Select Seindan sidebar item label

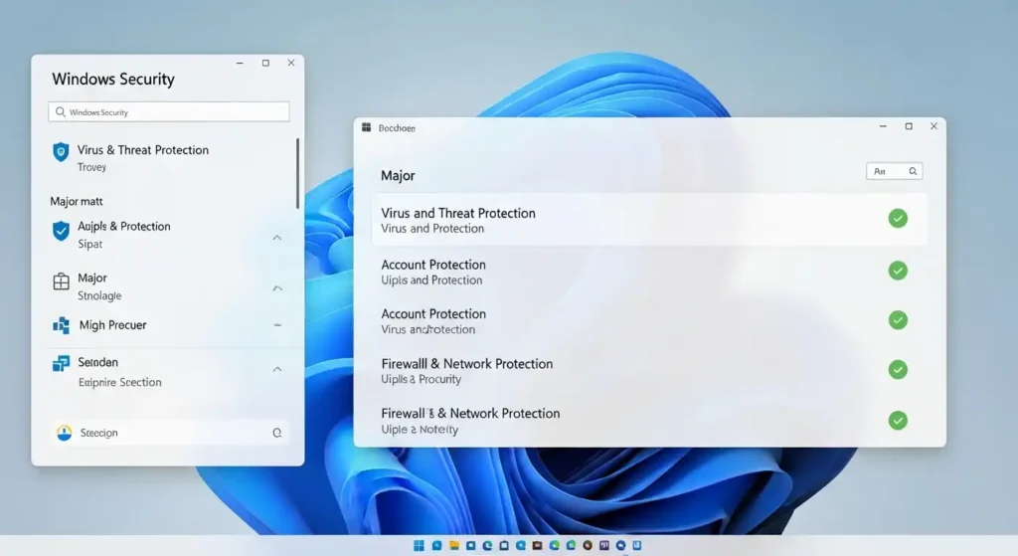click(98, 362)
